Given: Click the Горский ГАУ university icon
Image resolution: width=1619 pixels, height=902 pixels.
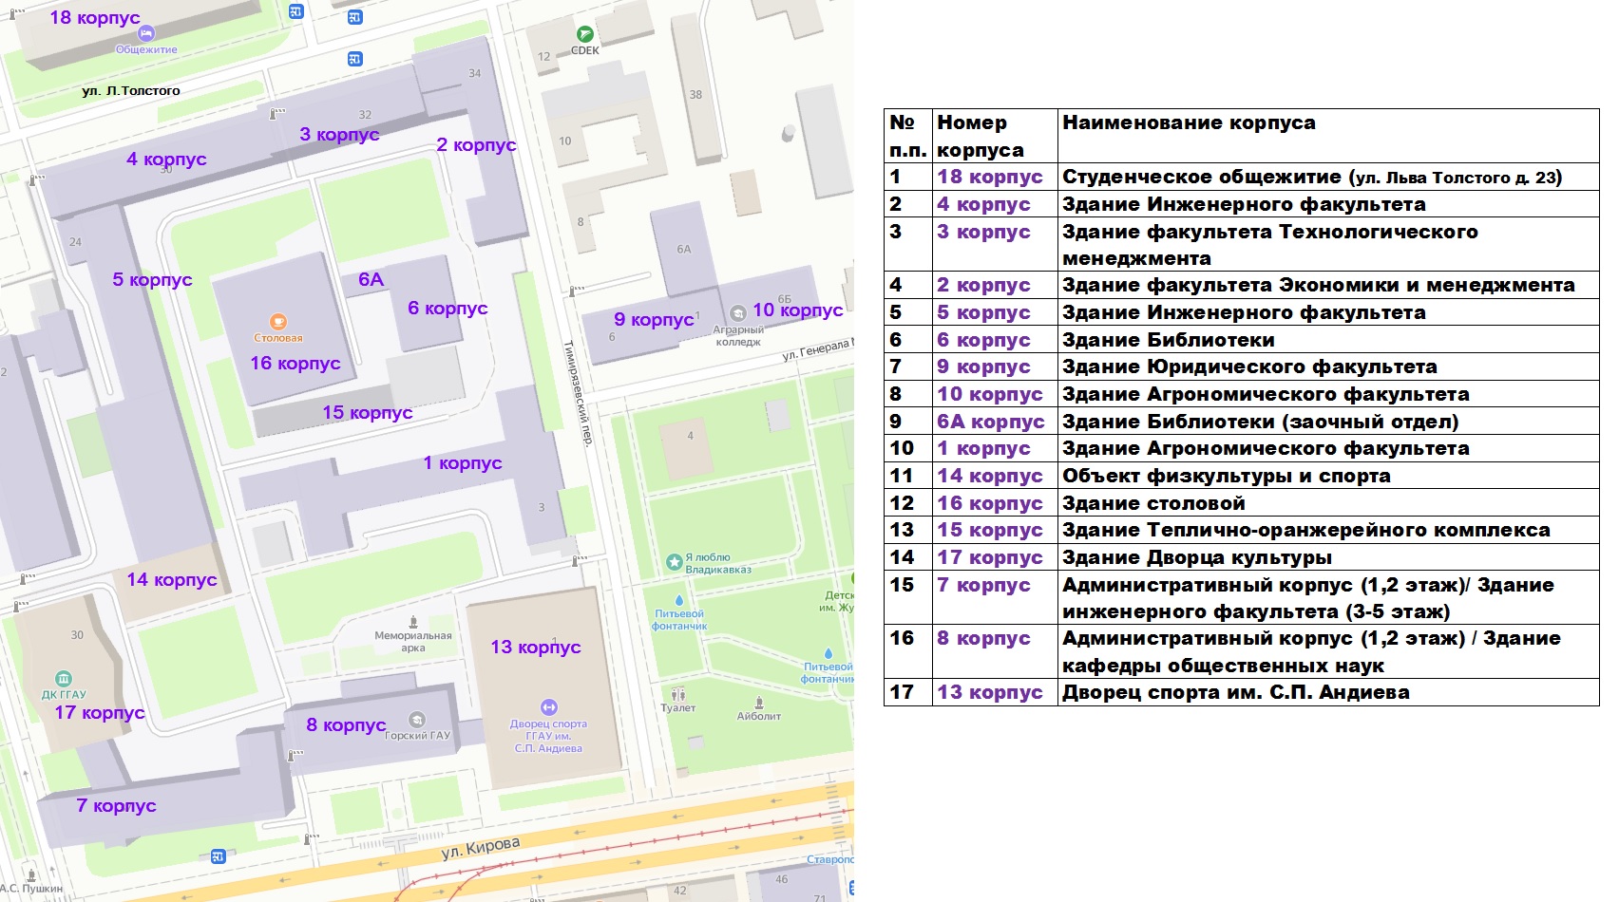Looking at the screenshot, I should click(416, 720).
